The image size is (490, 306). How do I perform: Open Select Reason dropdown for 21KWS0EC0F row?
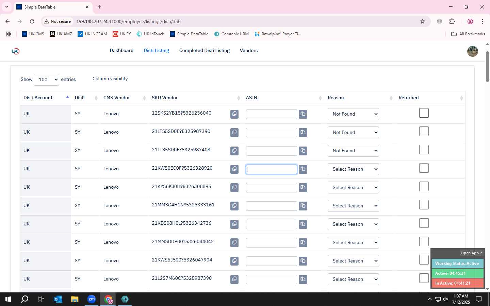pyautogui.click(x=353, y=169)
